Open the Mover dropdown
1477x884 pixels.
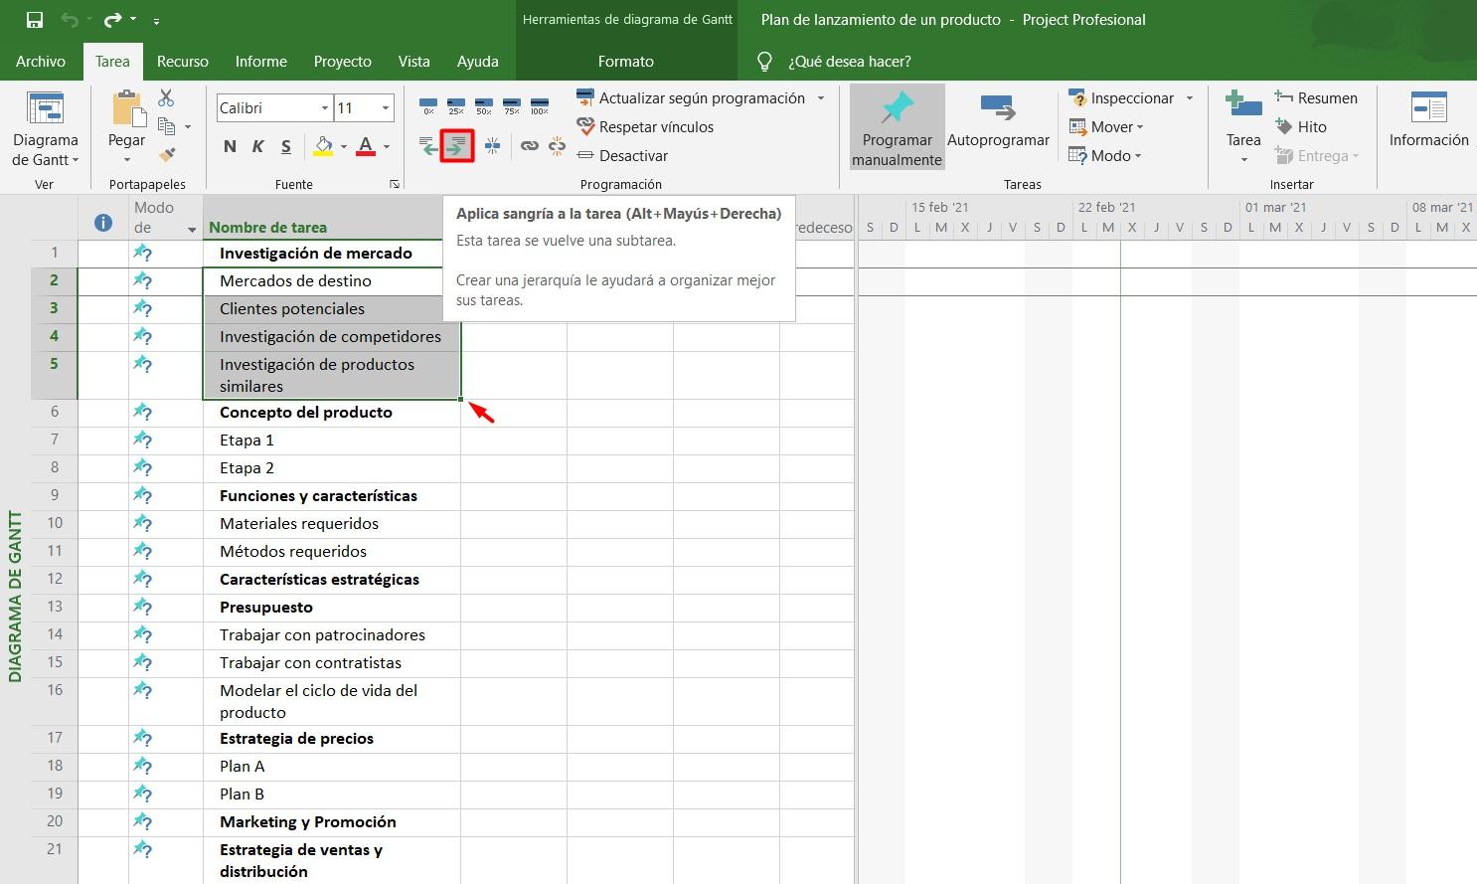click(1106, 127)
